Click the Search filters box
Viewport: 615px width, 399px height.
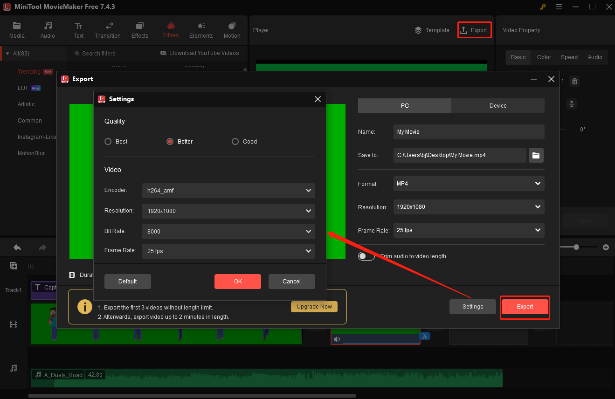click(x=98, y=54)
